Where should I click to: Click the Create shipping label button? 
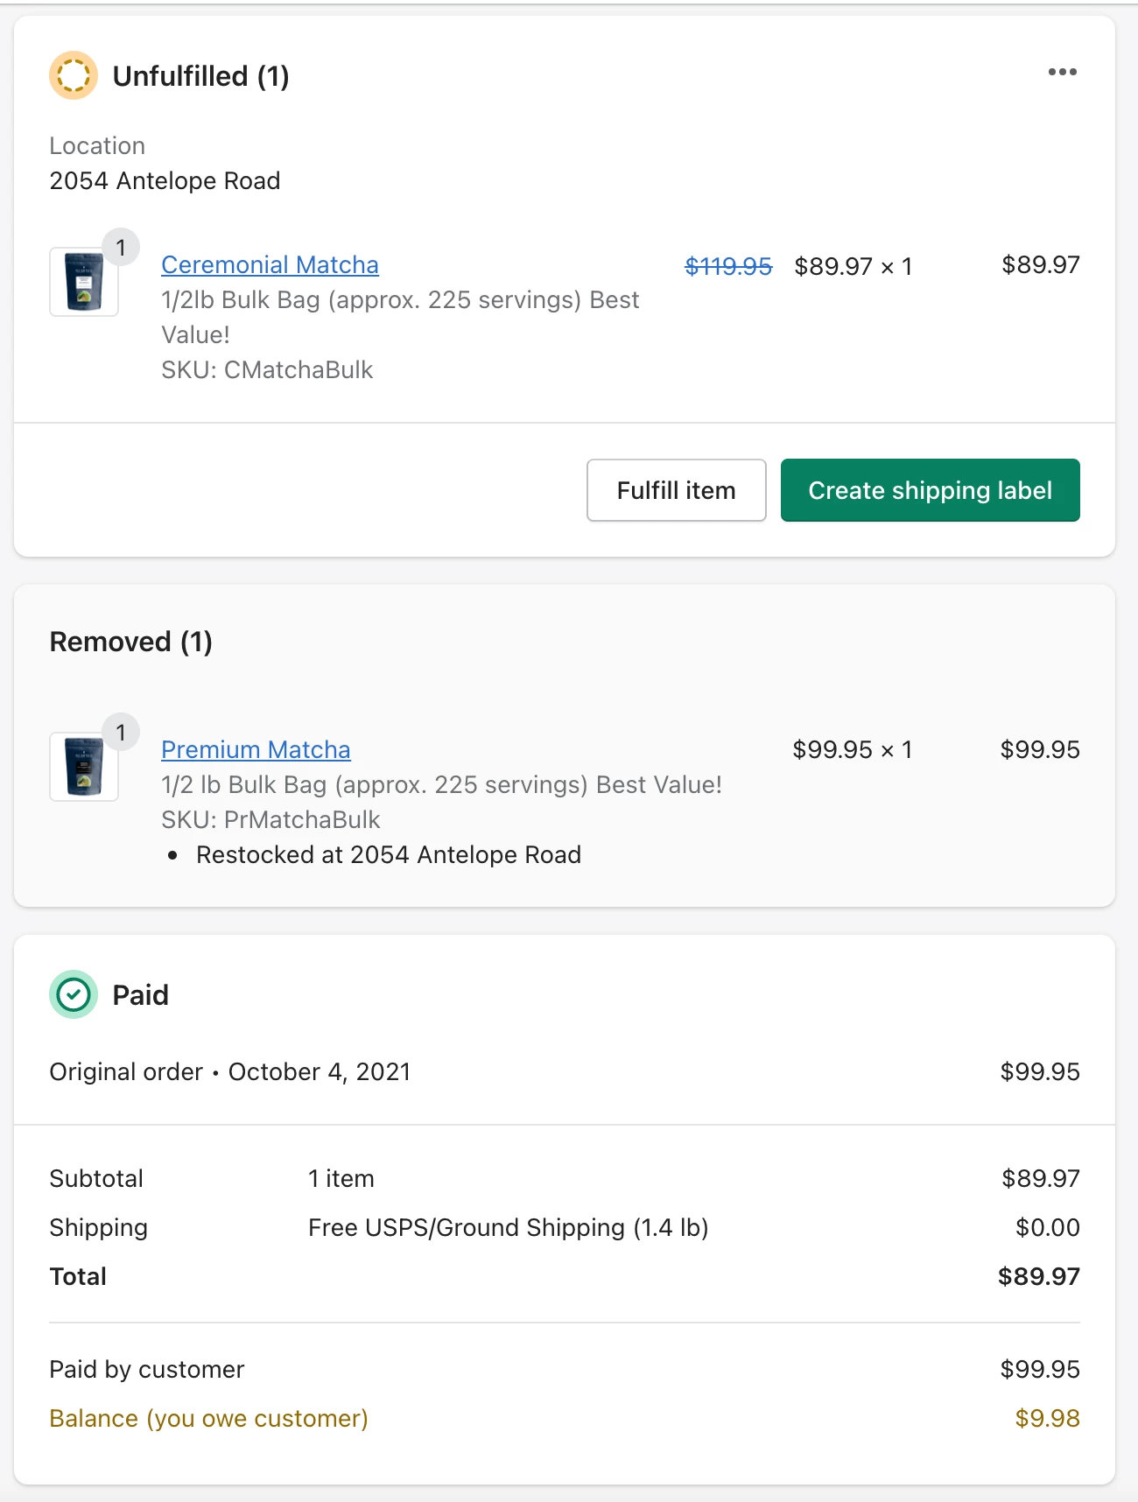click(x=930, y=490)
